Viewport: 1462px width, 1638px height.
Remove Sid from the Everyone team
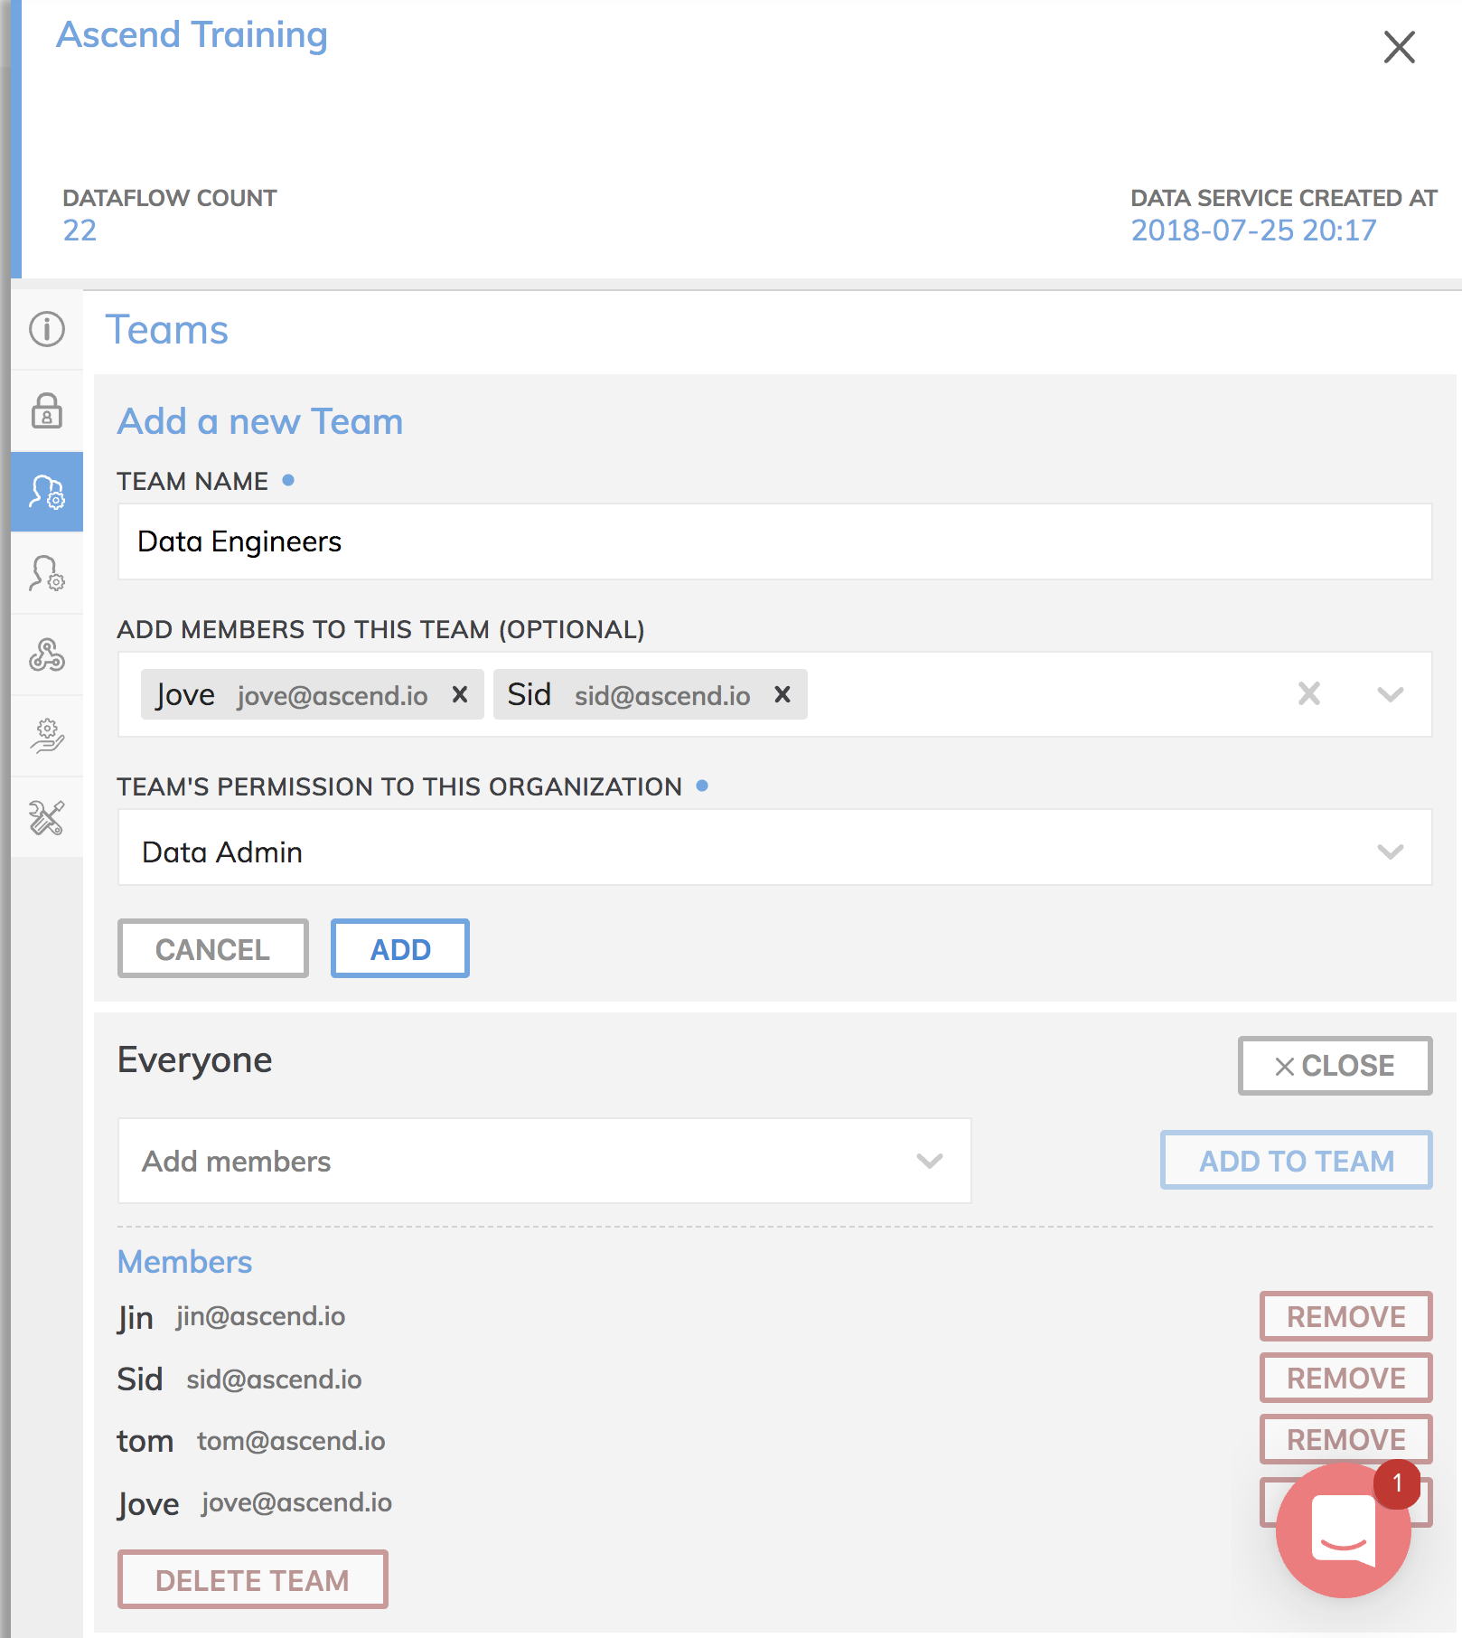1346,1378
